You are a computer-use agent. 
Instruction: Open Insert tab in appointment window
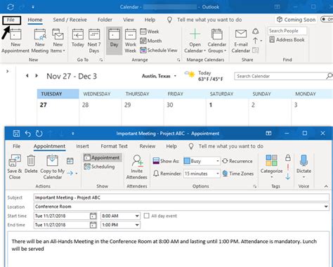(82, 146)
